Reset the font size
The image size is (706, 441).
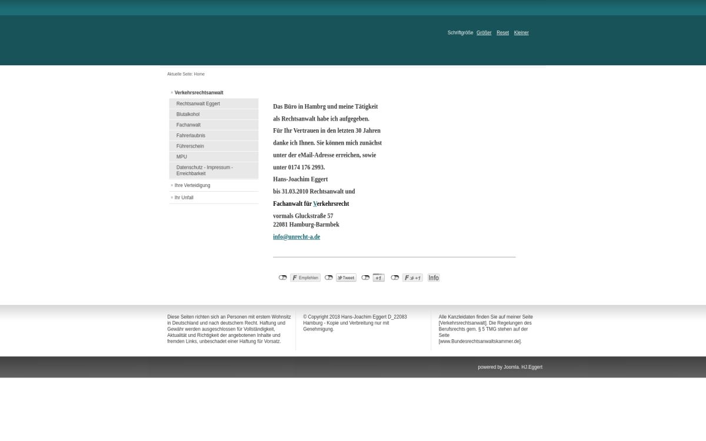click(502, 33)
